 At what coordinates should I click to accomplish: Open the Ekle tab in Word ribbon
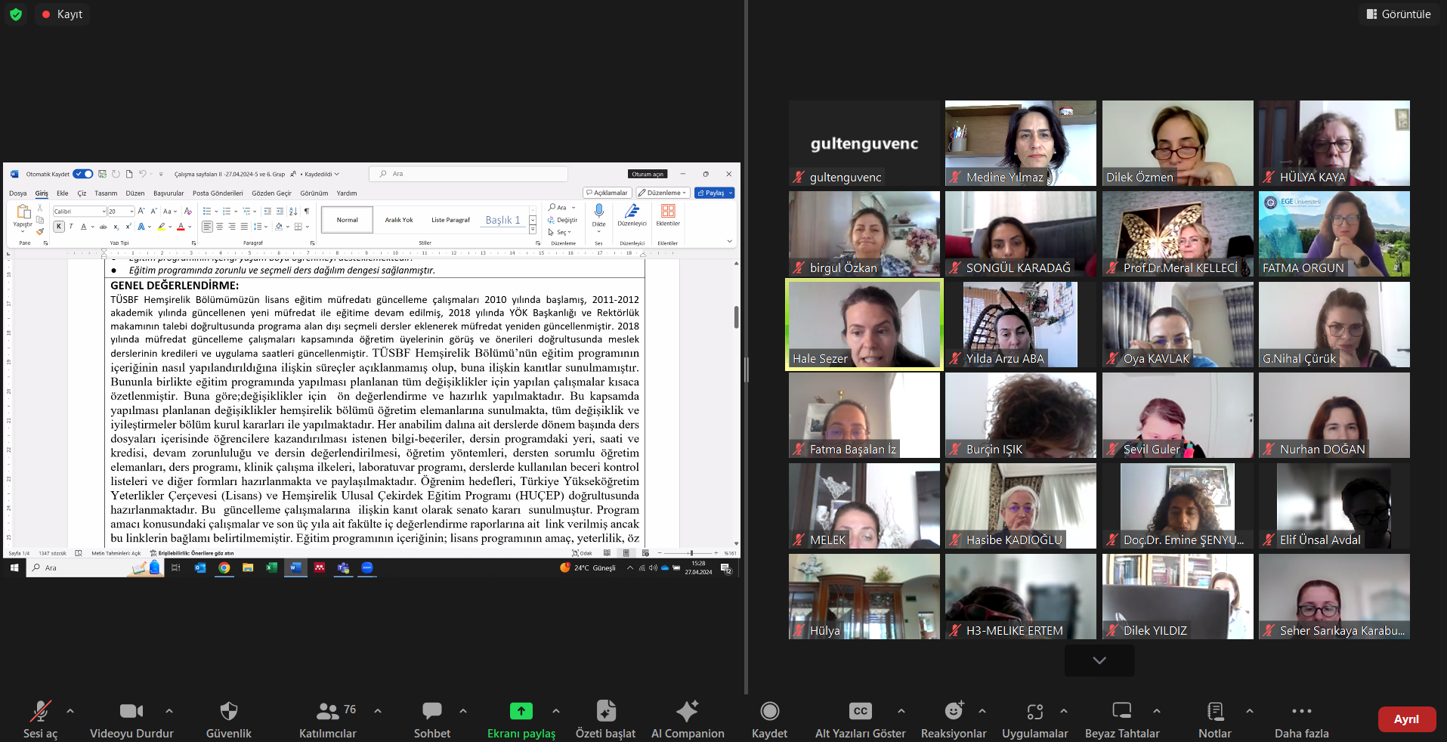(x=63, y=193)
